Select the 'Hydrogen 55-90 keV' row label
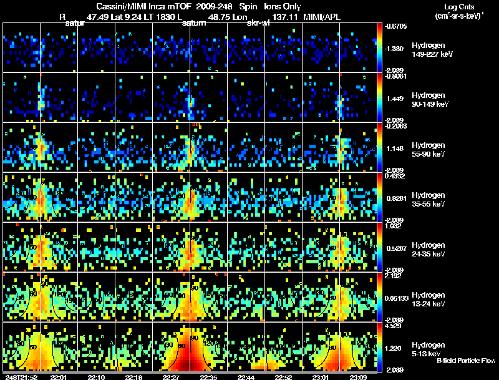Image resolution: width=499 pixels, height=380 pixels. [x=429, y=150]
